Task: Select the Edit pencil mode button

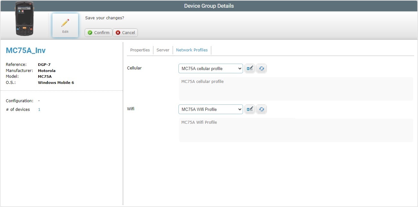Action: pyautogui.click(x=65, y=25)
